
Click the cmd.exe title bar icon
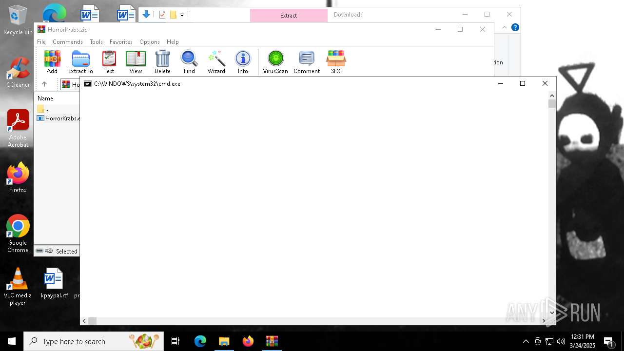[88, 84]
